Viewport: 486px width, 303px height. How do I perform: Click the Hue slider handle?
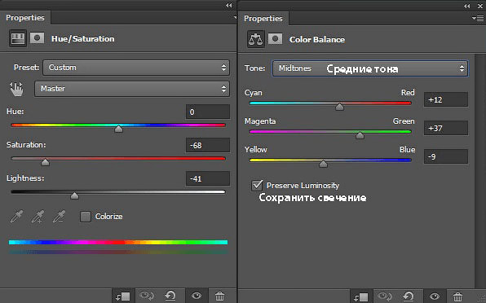pos(118,129)
